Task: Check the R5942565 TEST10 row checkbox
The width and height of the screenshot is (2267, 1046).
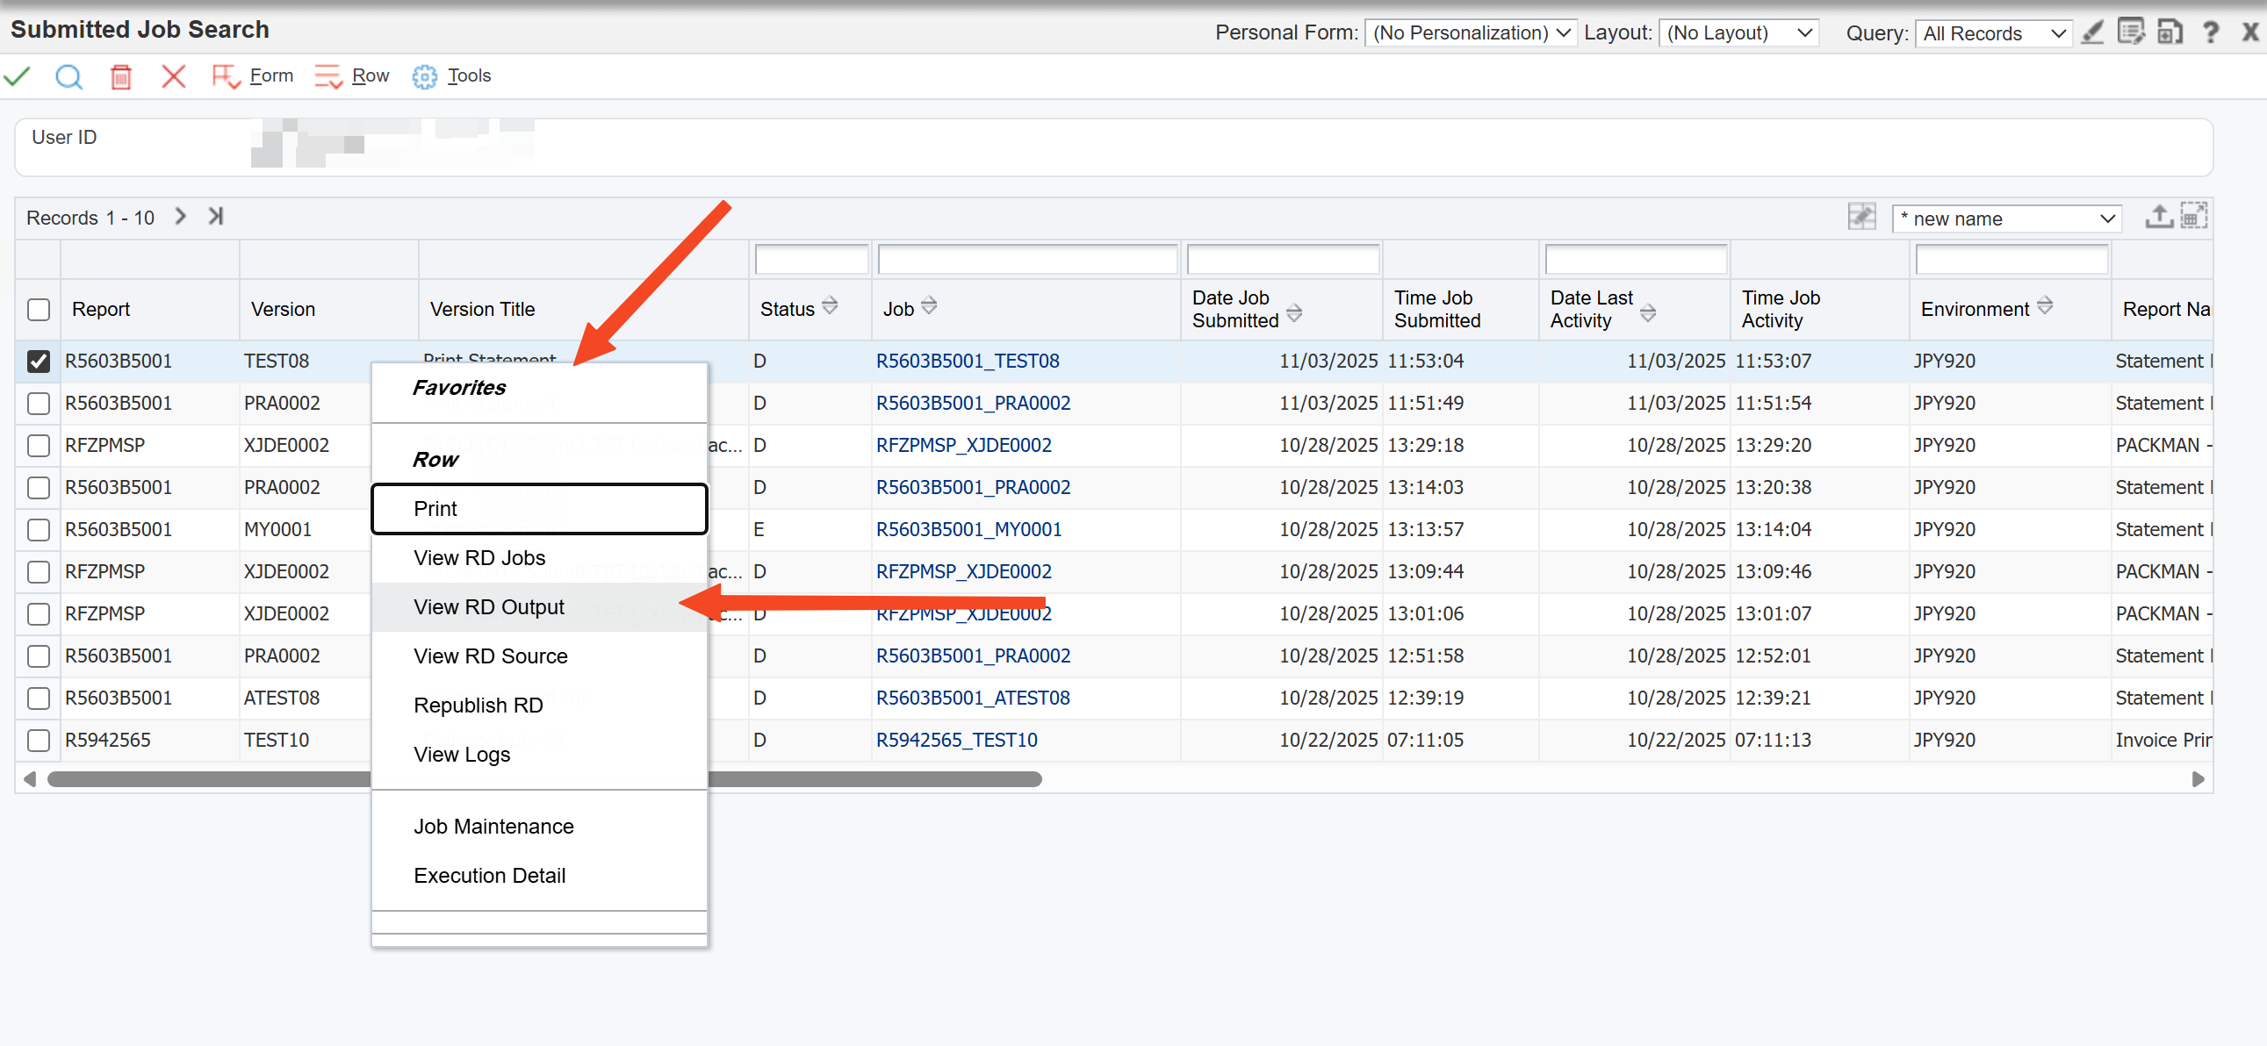Action: pyautogui.click(x=38, y=740)
